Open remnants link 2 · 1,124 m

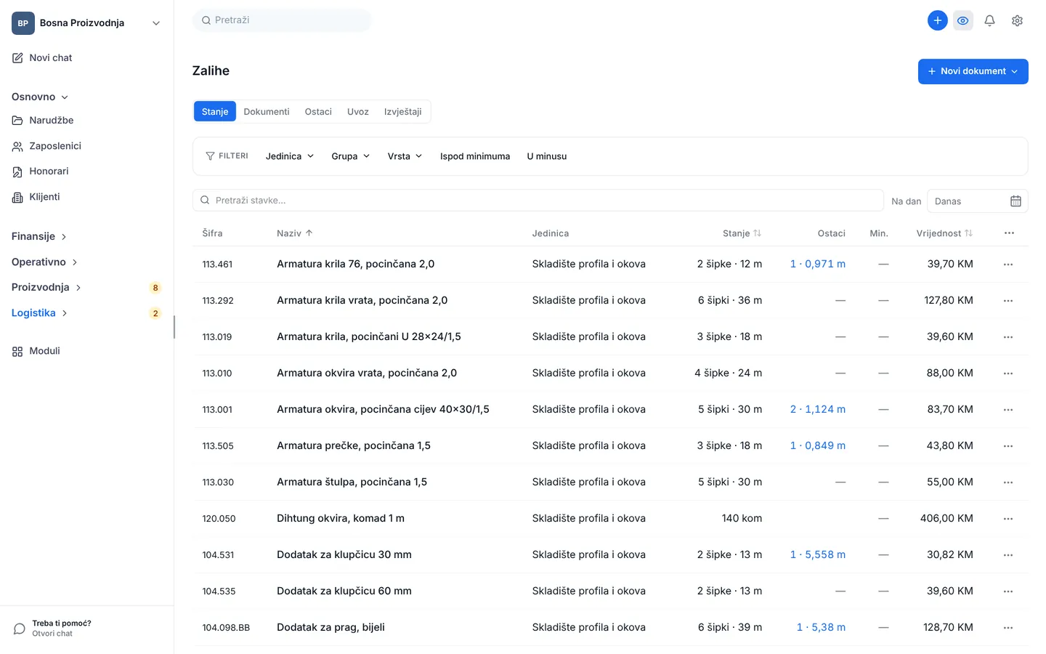pos(818,409)
